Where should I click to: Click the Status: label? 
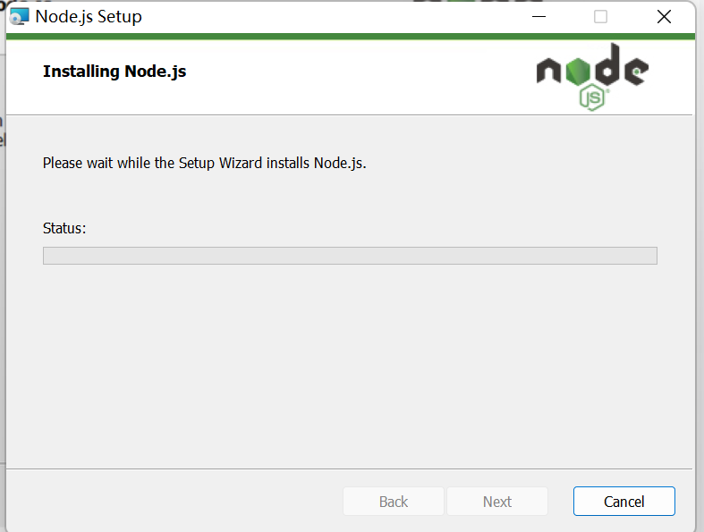[x=64, y=228]
